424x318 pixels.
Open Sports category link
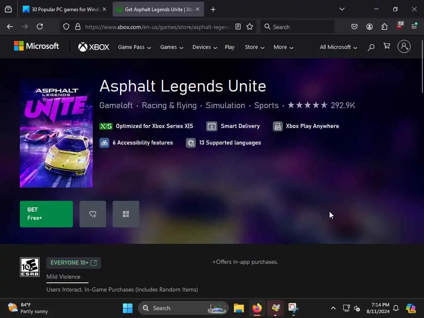(x=266, y=106)
